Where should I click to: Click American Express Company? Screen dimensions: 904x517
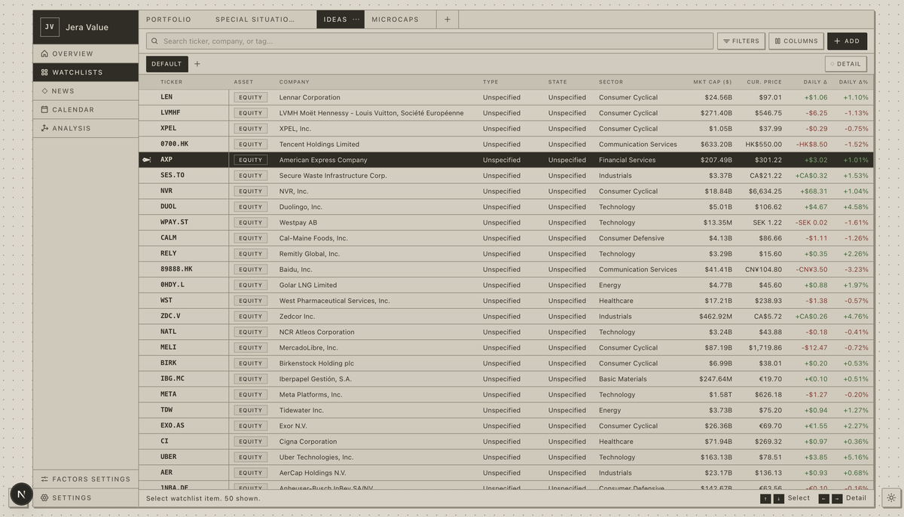323,160
